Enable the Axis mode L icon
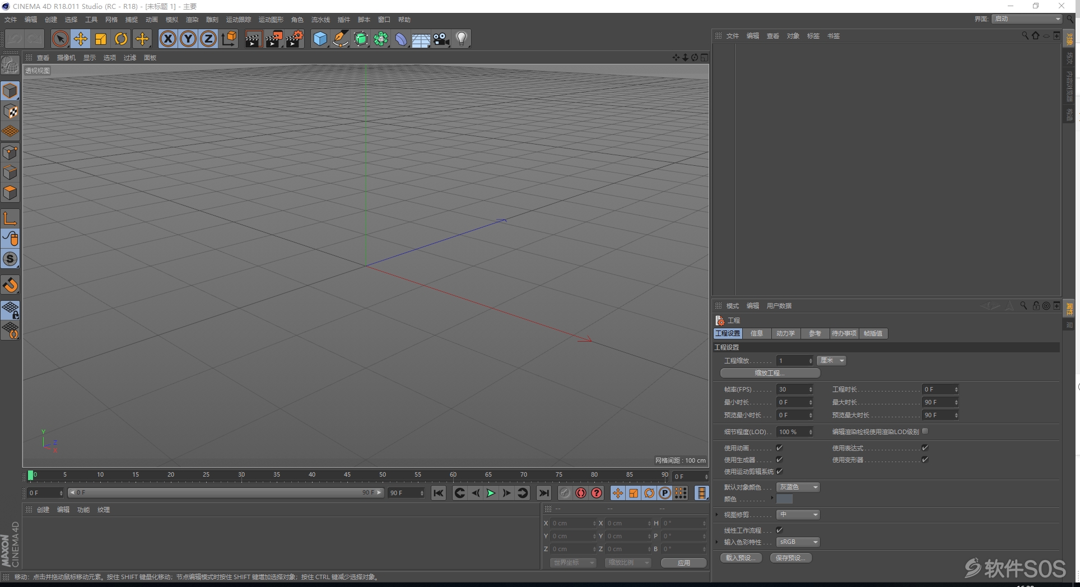 point(10,218)
